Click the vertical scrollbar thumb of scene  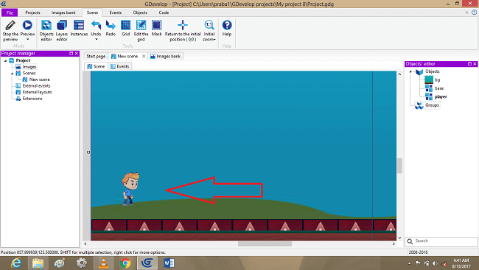point(399,166)
